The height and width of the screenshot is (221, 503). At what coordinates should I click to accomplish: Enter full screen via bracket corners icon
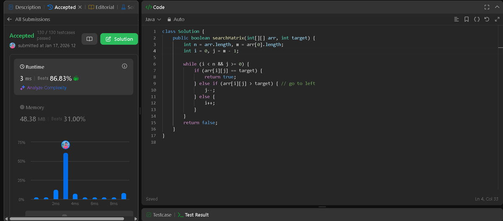coord(487,7)
